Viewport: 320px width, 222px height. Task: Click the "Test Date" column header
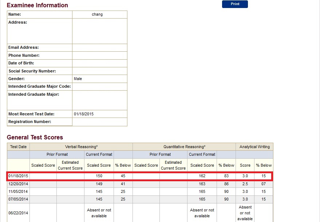18,147
